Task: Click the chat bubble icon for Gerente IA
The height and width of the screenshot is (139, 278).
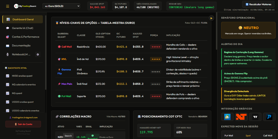Action: point(8,28)
